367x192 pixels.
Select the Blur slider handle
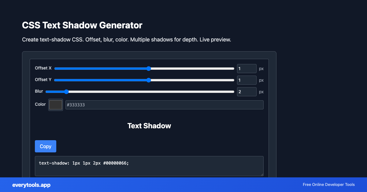pyautogui.click(x=67, y=91)
